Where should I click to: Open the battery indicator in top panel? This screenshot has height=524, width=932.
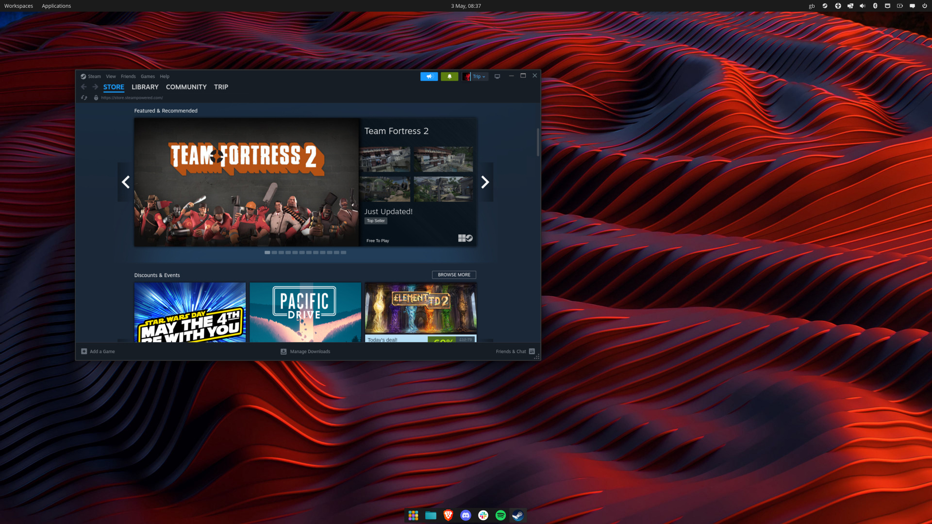tap(900, 6)
